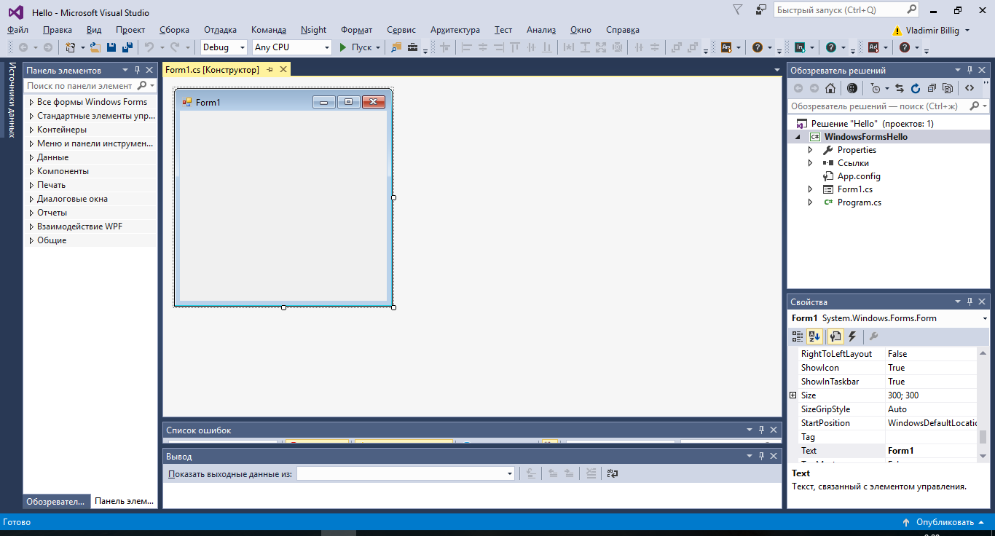Viewport: 995px width, 536px height.
Task: Select Program.cs in solution tree
Action: coord(859,202)
